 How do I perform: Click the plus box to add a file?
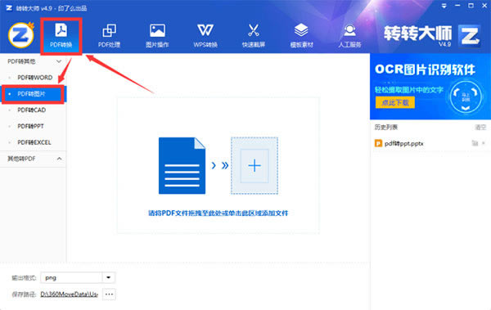[255, 166]
